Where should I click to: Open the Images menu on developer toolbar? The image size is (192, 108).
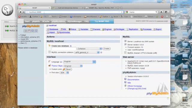(x=64, y=16)
